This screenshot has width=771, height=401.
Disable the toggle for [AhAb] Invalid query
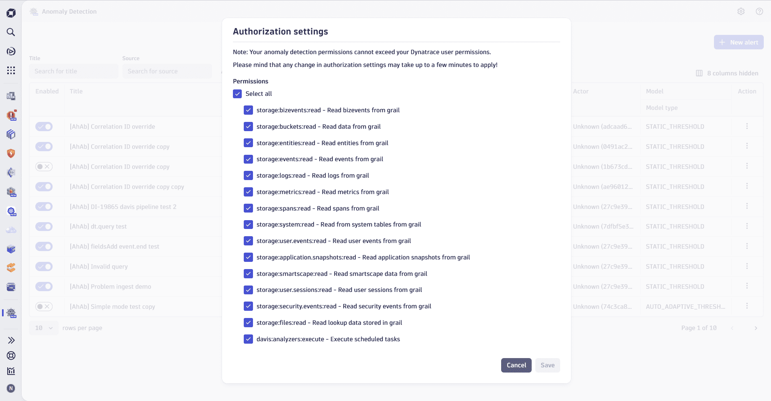(44, 267)
